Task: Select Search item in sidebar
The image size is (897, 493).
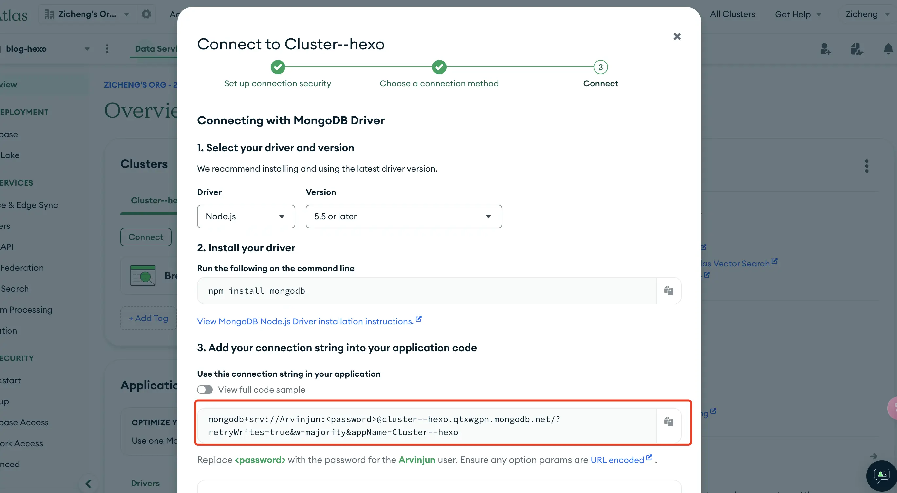Action: pos(15,288)
